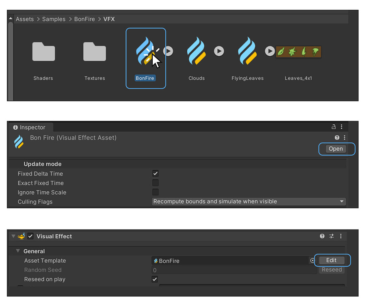
Task: Click the Inspector lock icon
Action: (x=333, y=127)
